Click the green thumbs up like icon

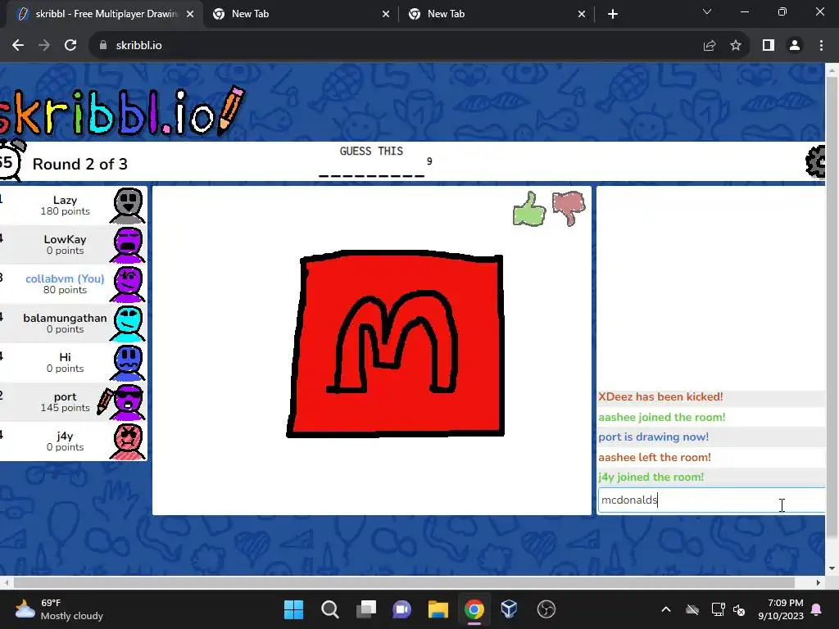click(529, 210)
